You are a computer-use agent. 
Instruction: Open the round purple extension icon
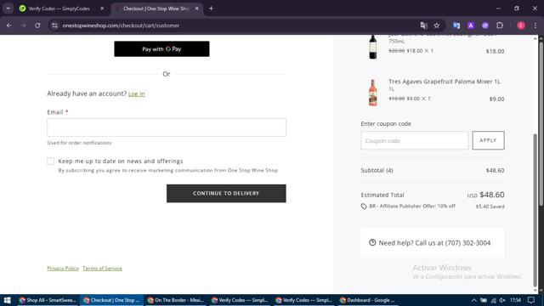485,25
